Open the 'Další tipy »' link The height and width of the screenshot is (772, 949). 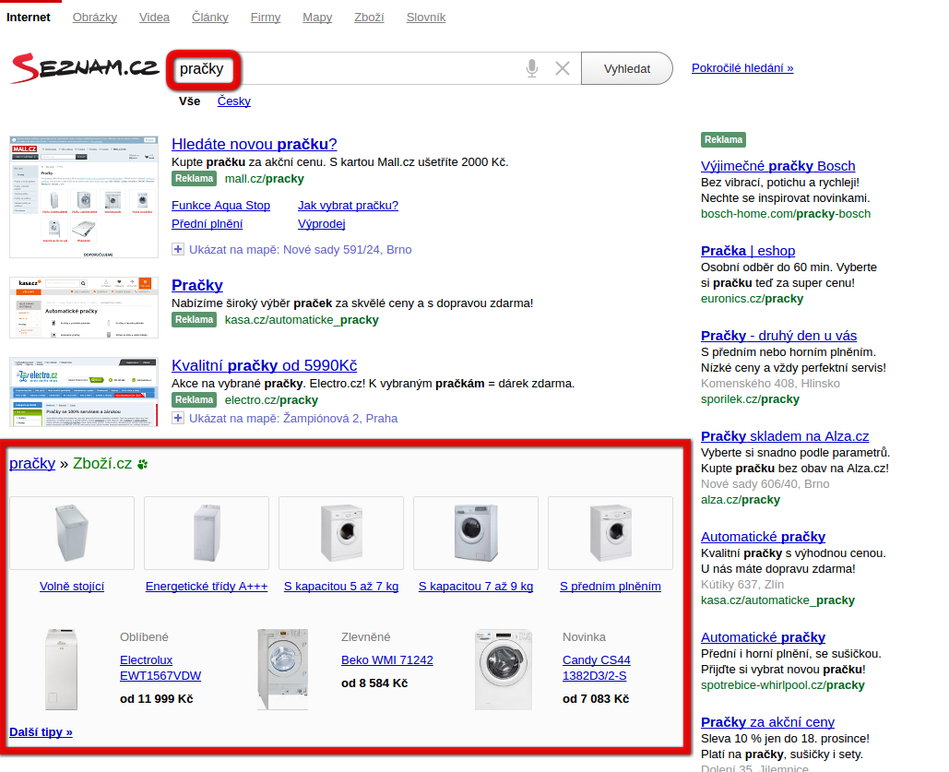coord(42,732)
